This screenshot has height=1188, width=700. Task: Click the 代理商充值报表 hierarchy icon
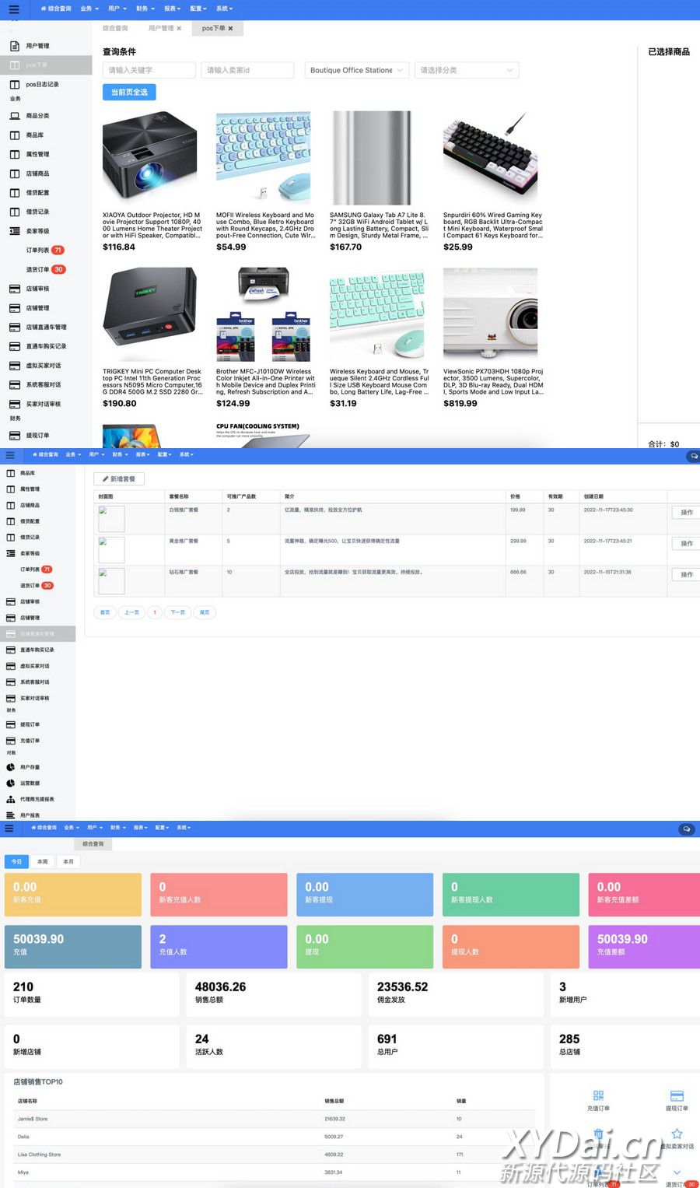[x=11, y=799]
